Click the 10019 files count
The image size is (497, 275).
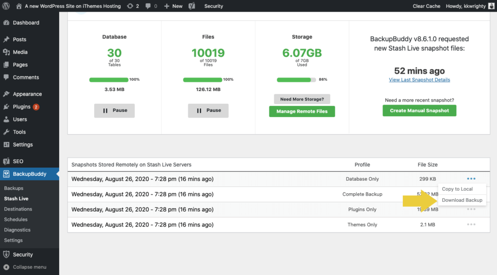coord(208,53)
